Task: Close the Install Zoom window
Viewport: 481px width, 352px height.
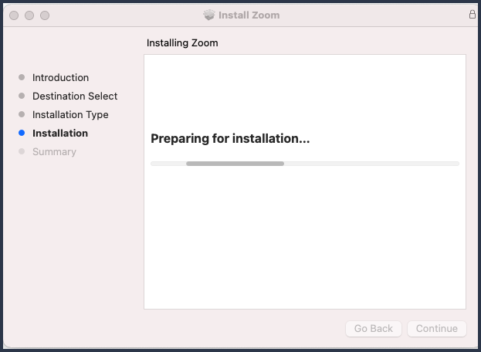Action: [x=14, y=15]
